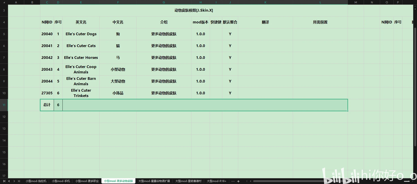Switch to 小型mod-更多职业 sheet tab

[87, 181]
